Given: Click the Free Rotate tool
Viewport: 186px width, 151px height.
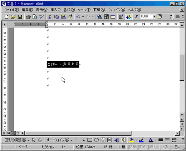Looking at the screenshot, I should coord(40,140).
